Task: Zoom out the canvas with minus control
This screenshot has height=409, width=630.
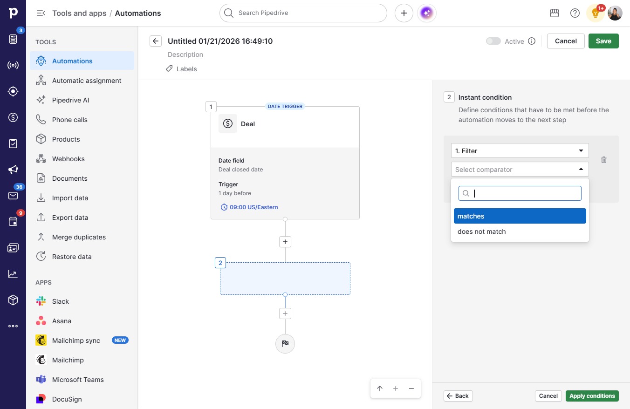Action: (411, 389)
